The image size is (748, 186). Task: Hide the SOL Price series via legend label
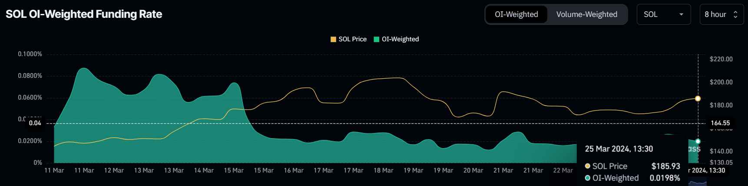pyautogui.click(x=352, y=39)
